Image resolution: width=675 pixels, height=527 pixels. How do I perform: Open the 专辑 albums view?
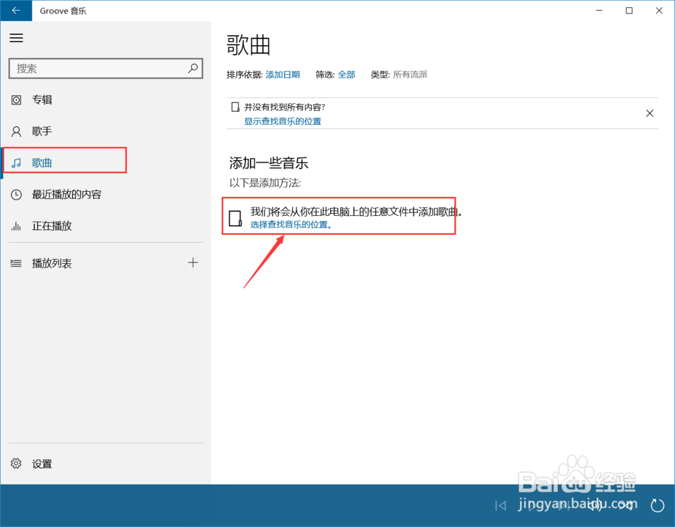tap(105, 100)
